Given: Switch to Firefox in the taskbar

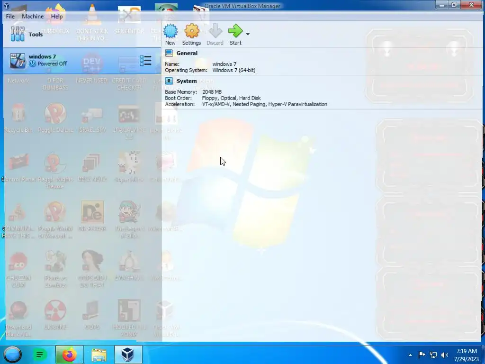Looking at the screenshot, I should [x=70, y=355].
